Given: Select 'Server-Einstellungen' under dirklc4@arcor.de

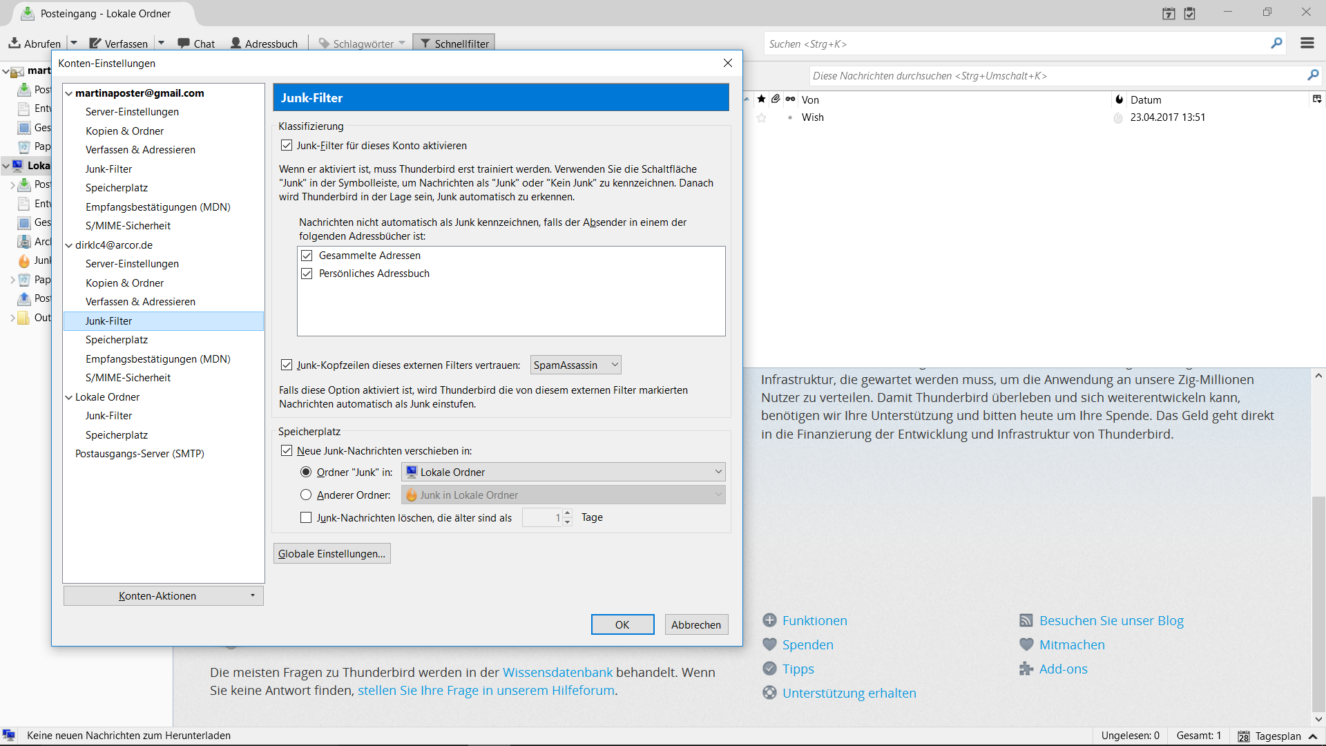Looking at the screenshot, I should coord(132,264).
